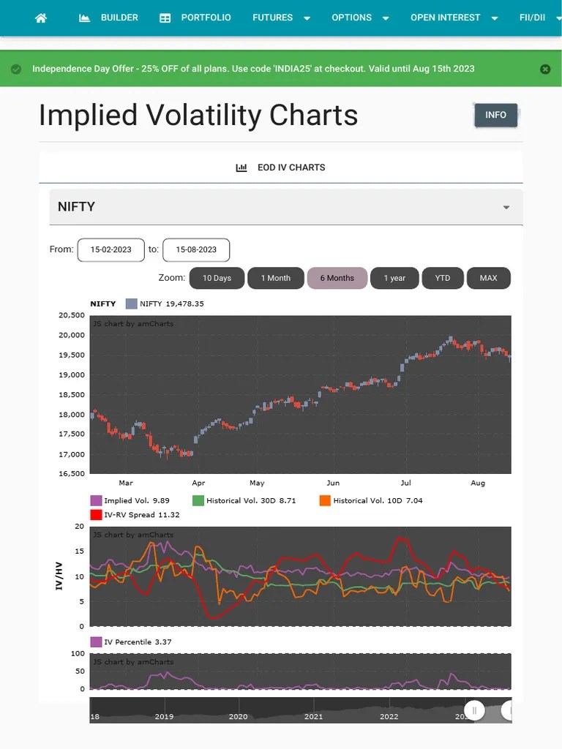Screen dimensions: 562x749
Task: Click the green checkmark icon in banner
Action: (16, 69)
